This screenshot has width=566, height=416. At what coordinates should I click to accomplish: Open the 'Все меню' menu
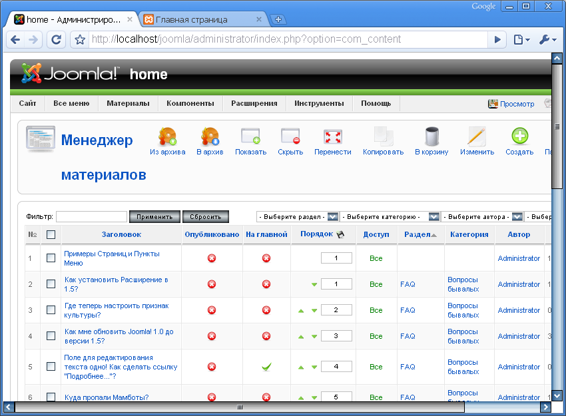[71, 103]
